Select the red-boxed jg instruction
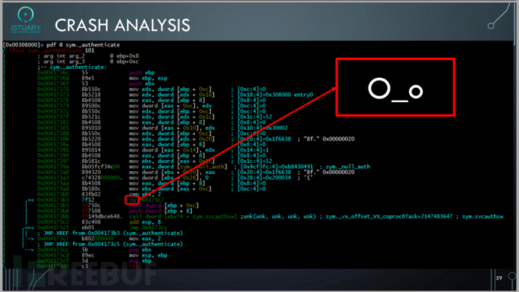 [132, 200]
